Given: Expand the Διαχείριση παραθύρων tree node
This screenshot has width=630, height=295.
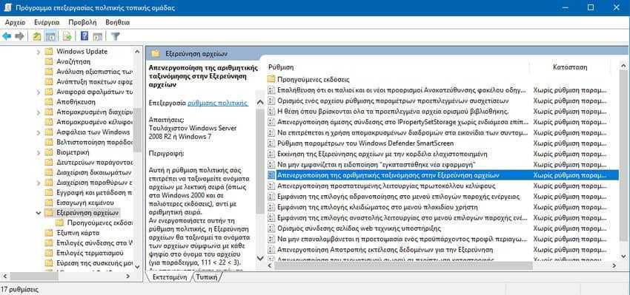Looking at the screenshot, I should point(39,183).
